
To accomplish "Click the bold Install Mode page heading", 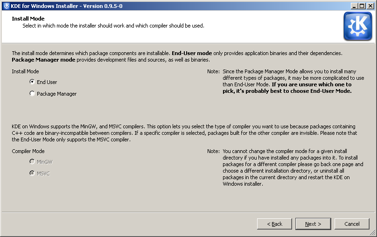I will [x=28, y=19].
